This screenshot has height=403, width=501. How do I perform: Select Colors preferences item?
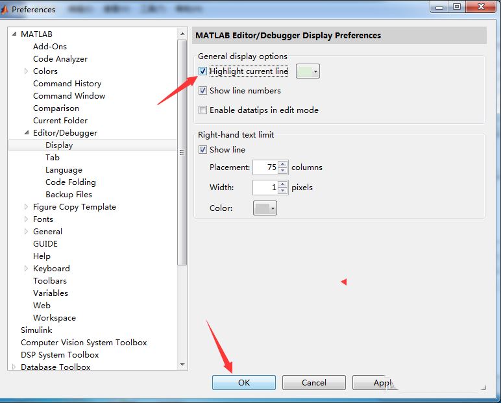(45, 71)
